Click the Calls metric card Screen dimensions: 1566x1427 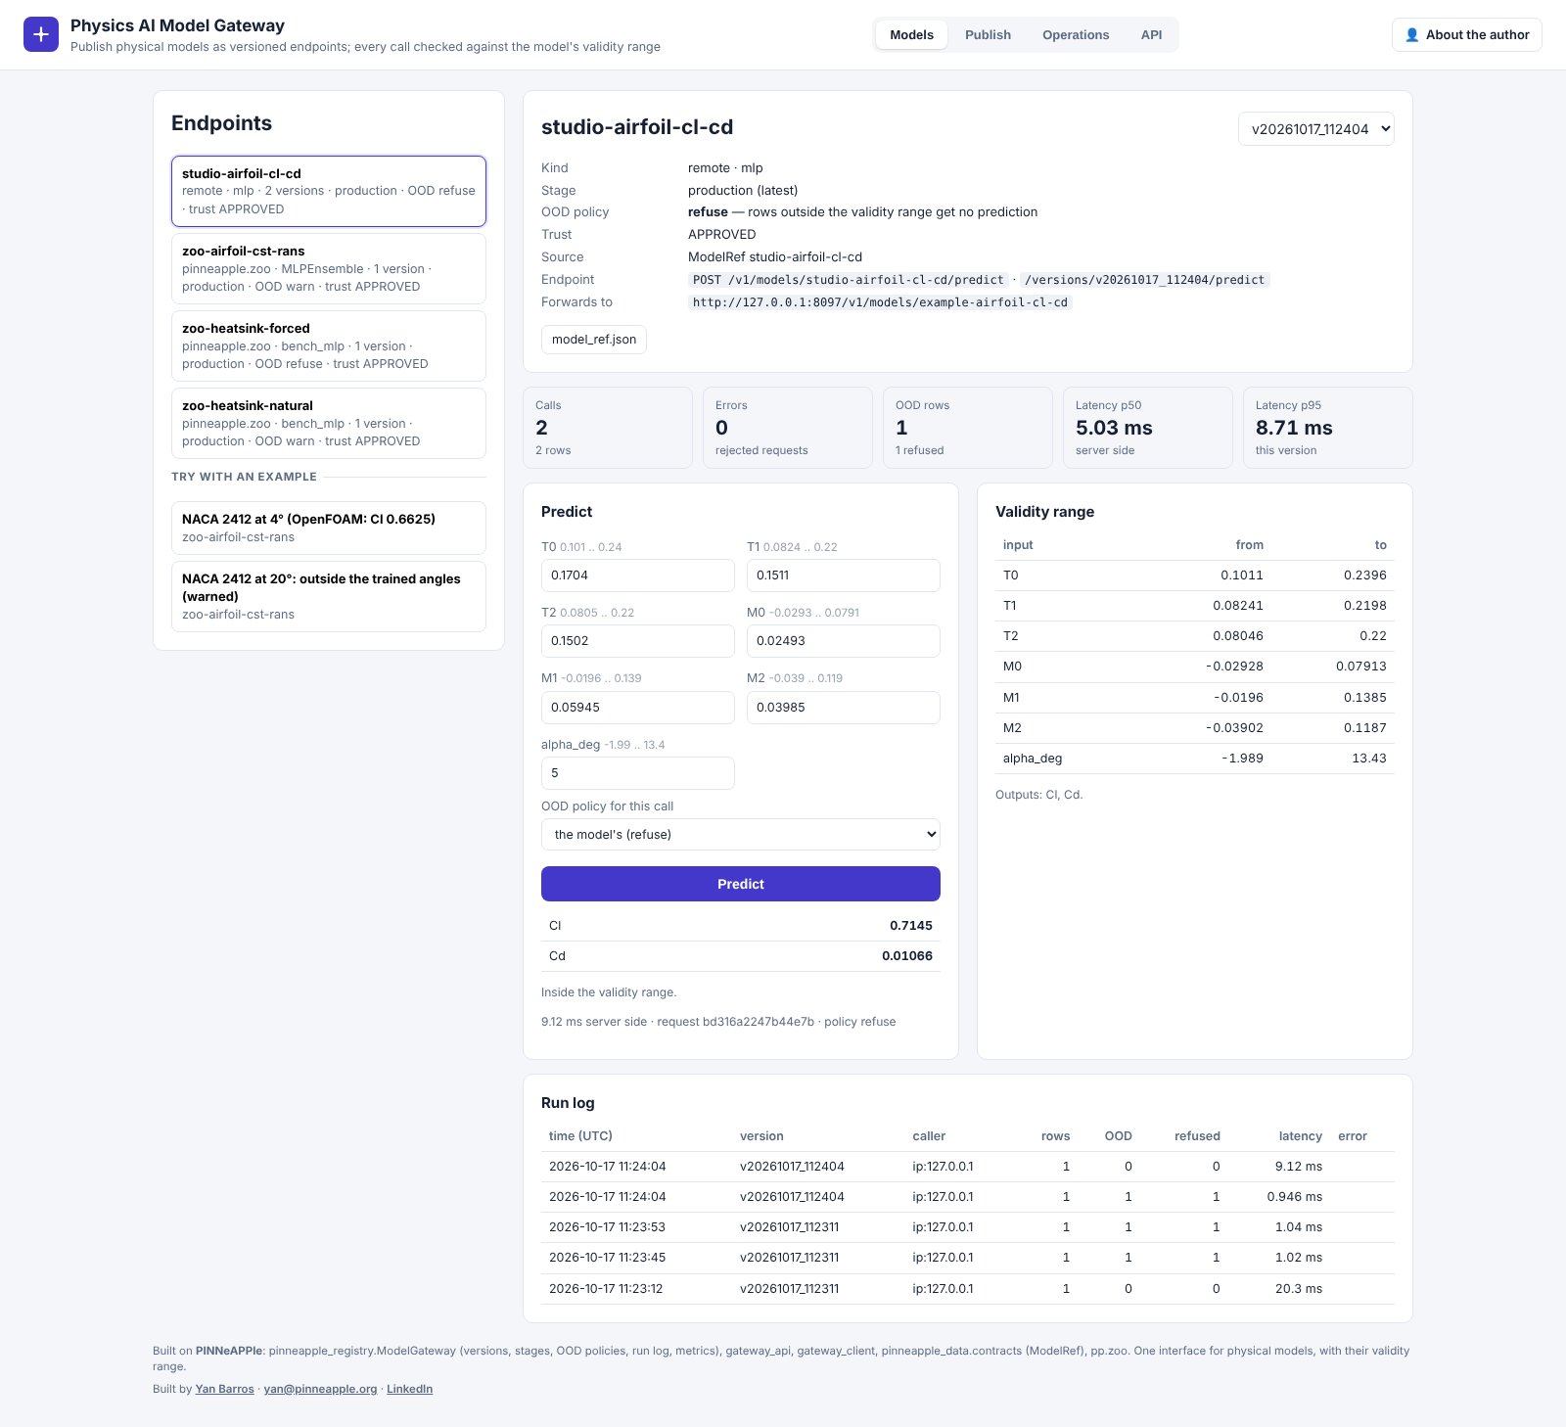point(608,428)
